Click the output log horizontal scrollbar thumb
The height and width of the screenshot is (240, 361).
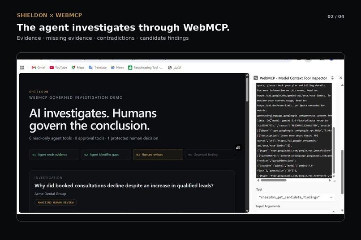tap(274, 180)
